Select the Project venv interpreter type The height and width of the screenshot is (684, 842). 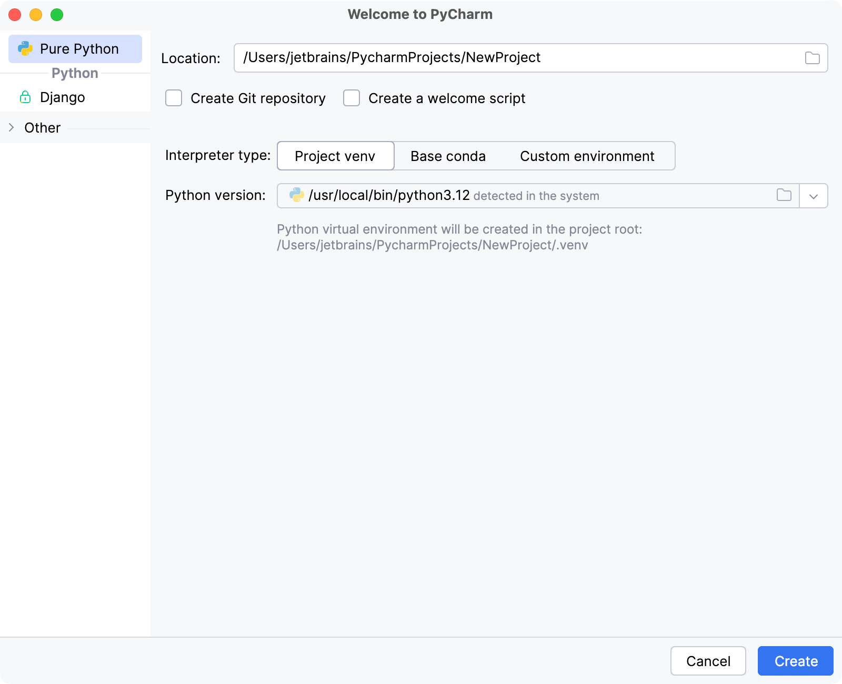335,156
